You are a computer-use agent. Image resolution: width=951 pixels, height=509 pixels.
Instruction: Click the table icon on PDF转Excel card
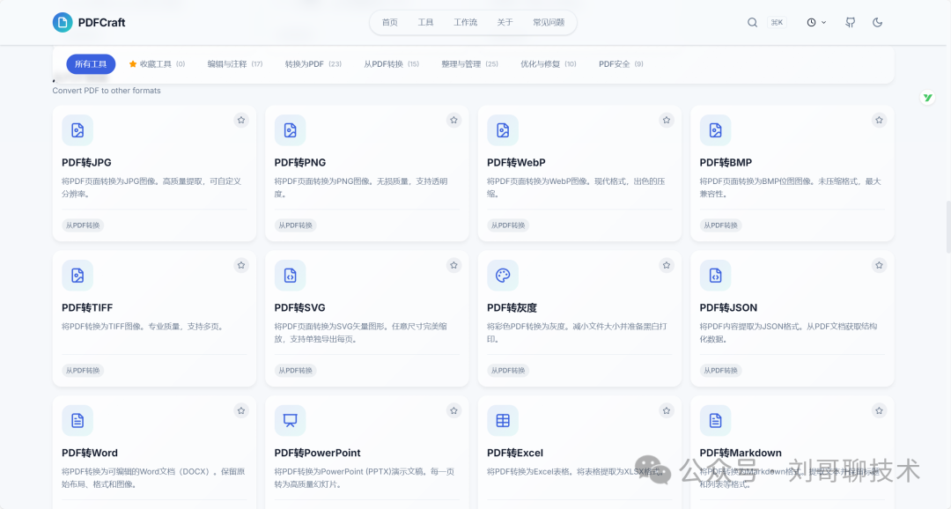(503, 420)
